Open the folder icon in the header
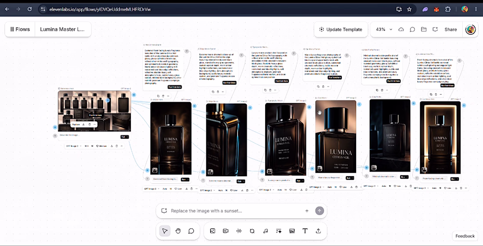483x246 pixels. [424, 29]
